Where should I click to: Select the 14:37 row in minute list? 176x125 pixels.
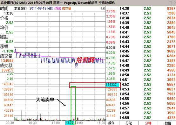coord(147,13)
